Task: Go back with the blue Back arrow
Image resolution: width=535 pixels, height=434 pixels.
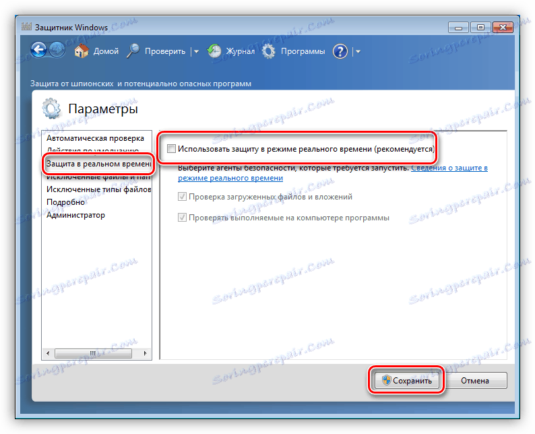Action: point(38,51)
